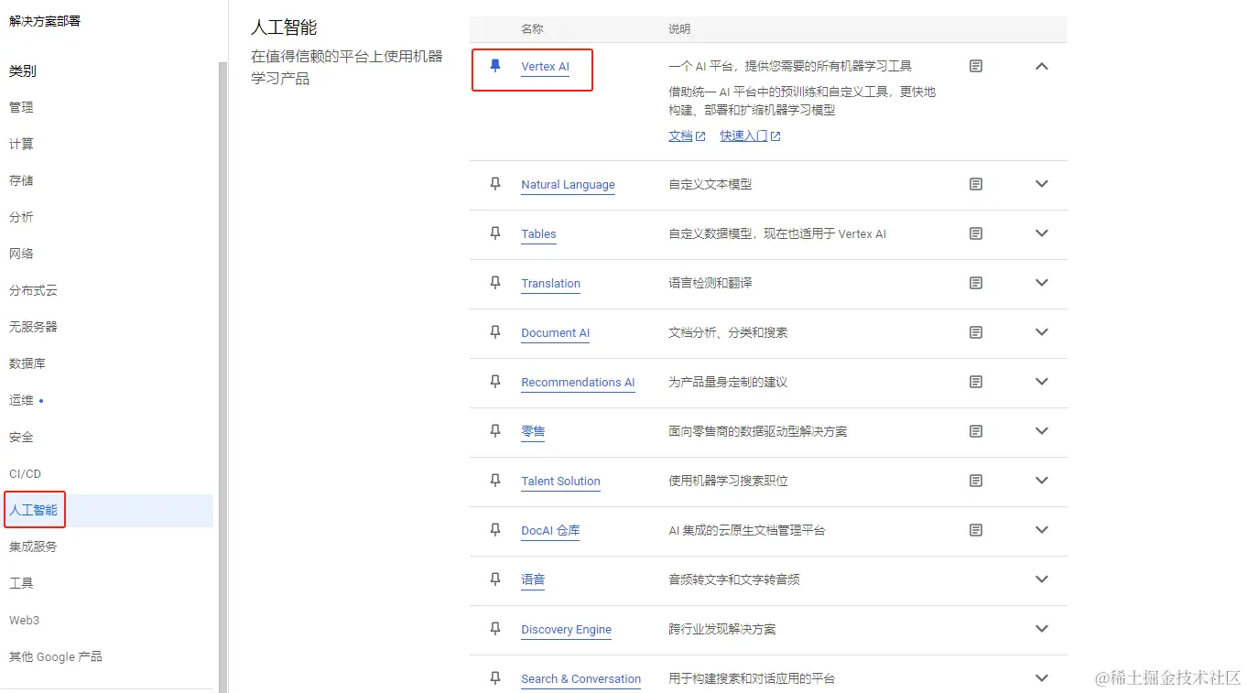Select Web3 category in sidebar
1247x693 pixels.
tap(24, 620)
